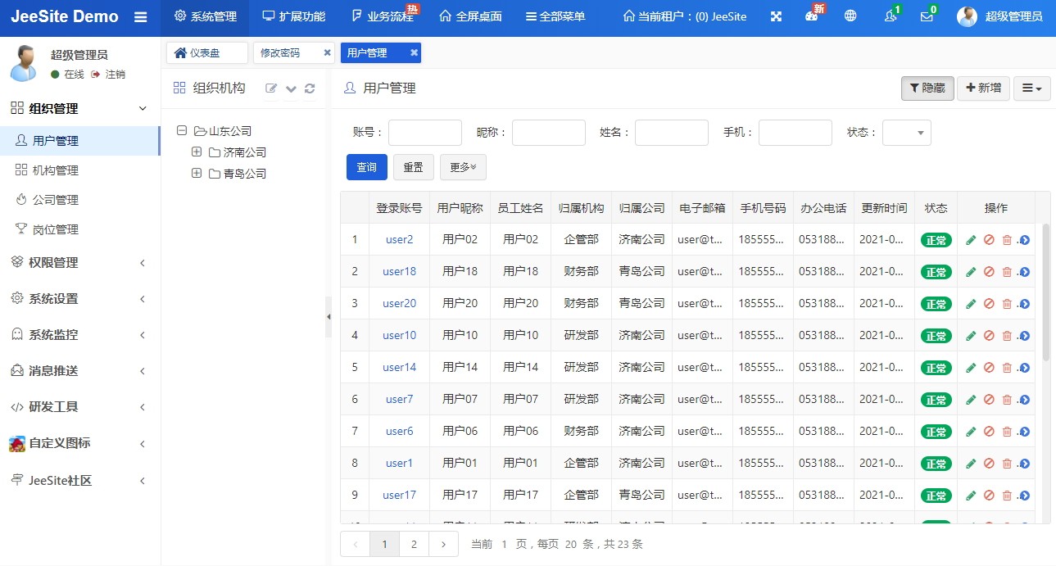Click the 账号 input field
This screenshot has width=1056, height=566.
click(424, 133)
